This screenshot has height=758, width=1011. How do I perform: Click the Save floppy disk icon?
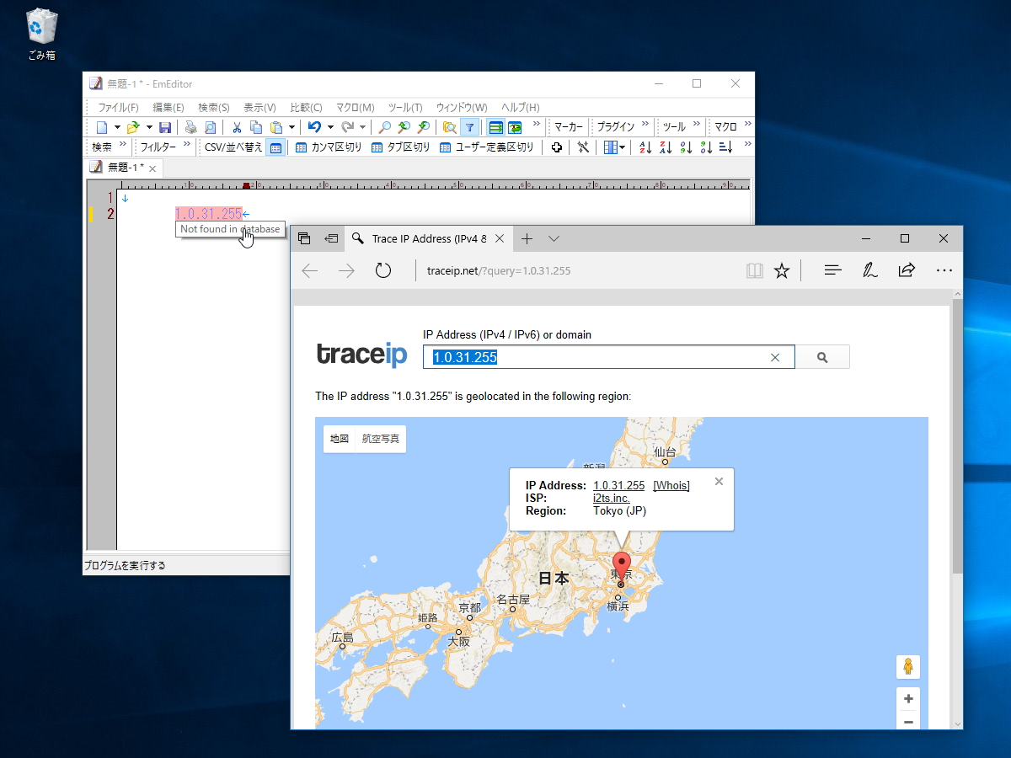click(165, 127)
